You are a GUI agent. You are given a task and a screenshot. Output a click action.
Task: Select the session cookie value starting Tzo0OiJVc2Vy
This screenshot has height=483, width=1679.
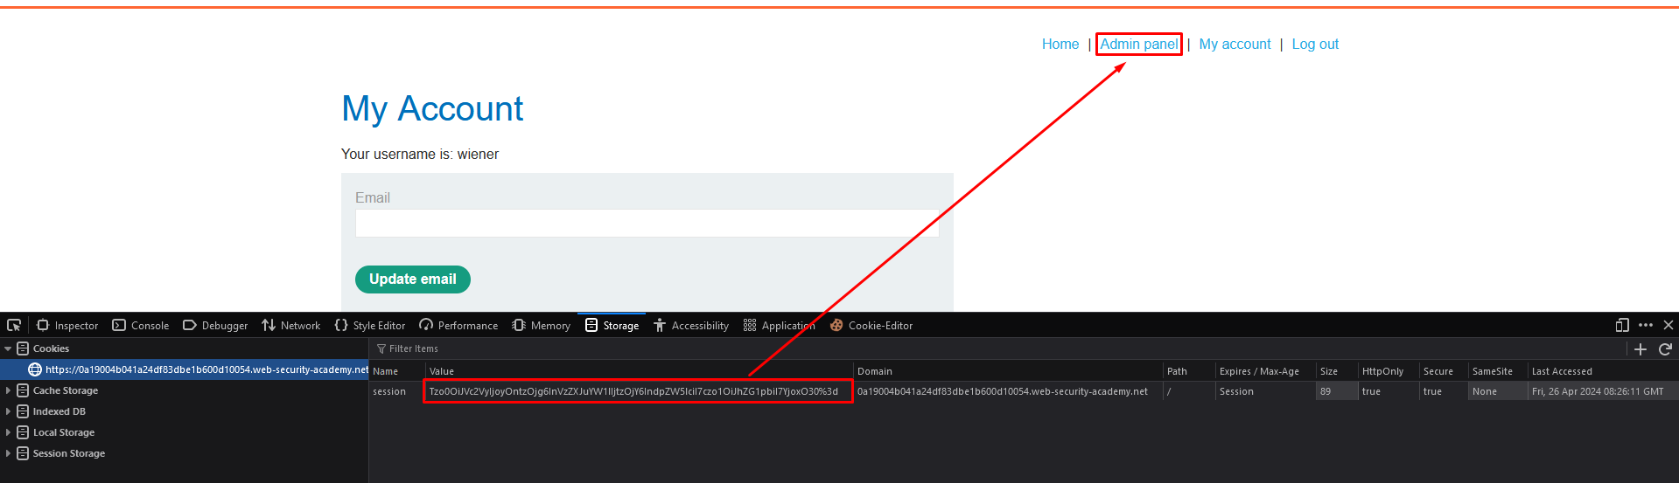(x=639, y=391)
